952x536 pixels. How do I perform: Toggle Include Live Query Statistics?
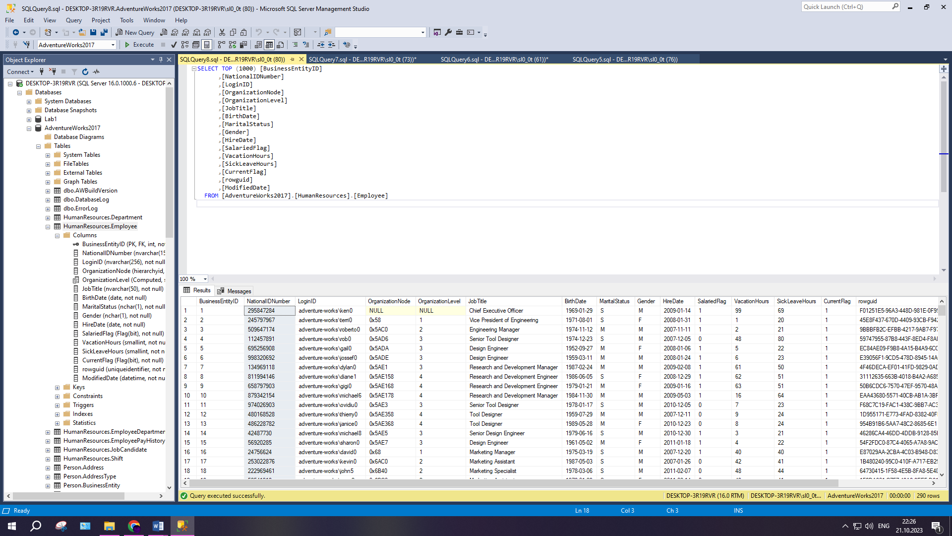233,45
